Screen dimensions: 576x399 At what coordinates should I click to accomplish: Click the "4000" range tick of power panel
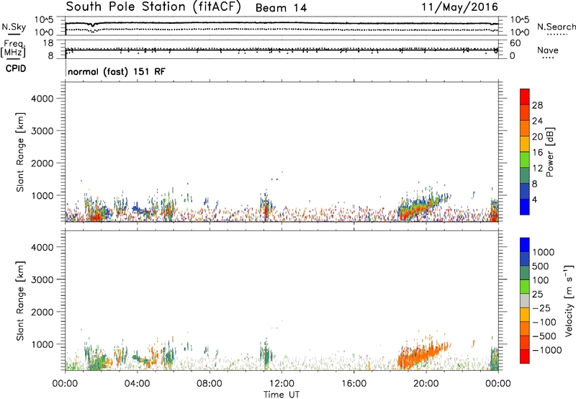coord(42,99)
